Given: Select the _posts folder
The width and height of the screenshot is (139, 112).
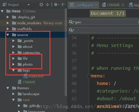Looking at the screenshot, I should click(x=28, y=41).
